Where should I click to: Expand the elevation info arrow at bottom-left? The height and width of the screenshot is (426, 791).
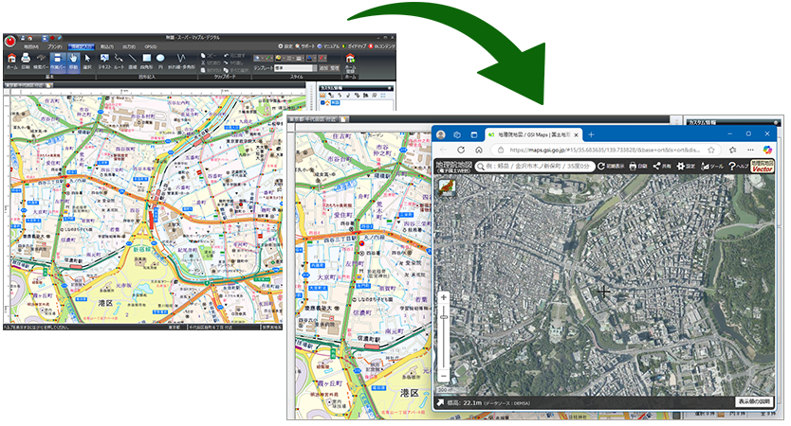pos(442,403)
